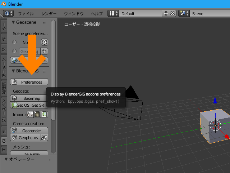Screen dimensions: 230x173
Task: Open BlenderGIS Preferences
Action: coord(29,82)
